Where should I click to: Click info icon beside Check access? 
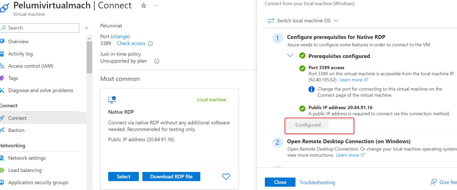tap(151, 43)
